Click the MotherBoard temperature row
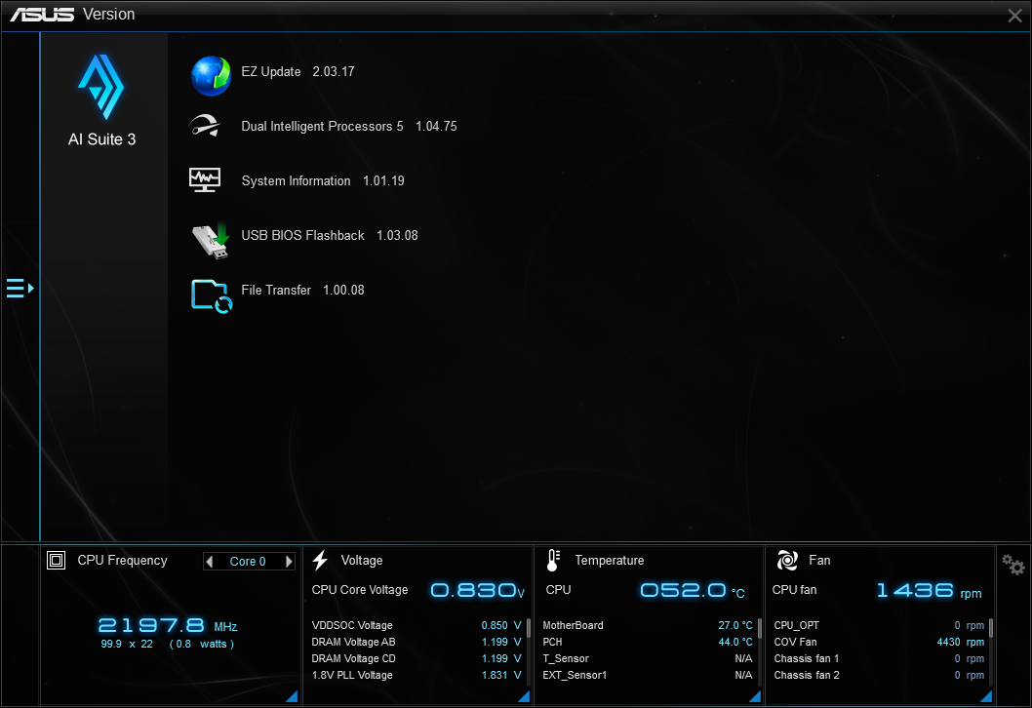The height and width of the screenshot is (708, 1032). point(648,625)
